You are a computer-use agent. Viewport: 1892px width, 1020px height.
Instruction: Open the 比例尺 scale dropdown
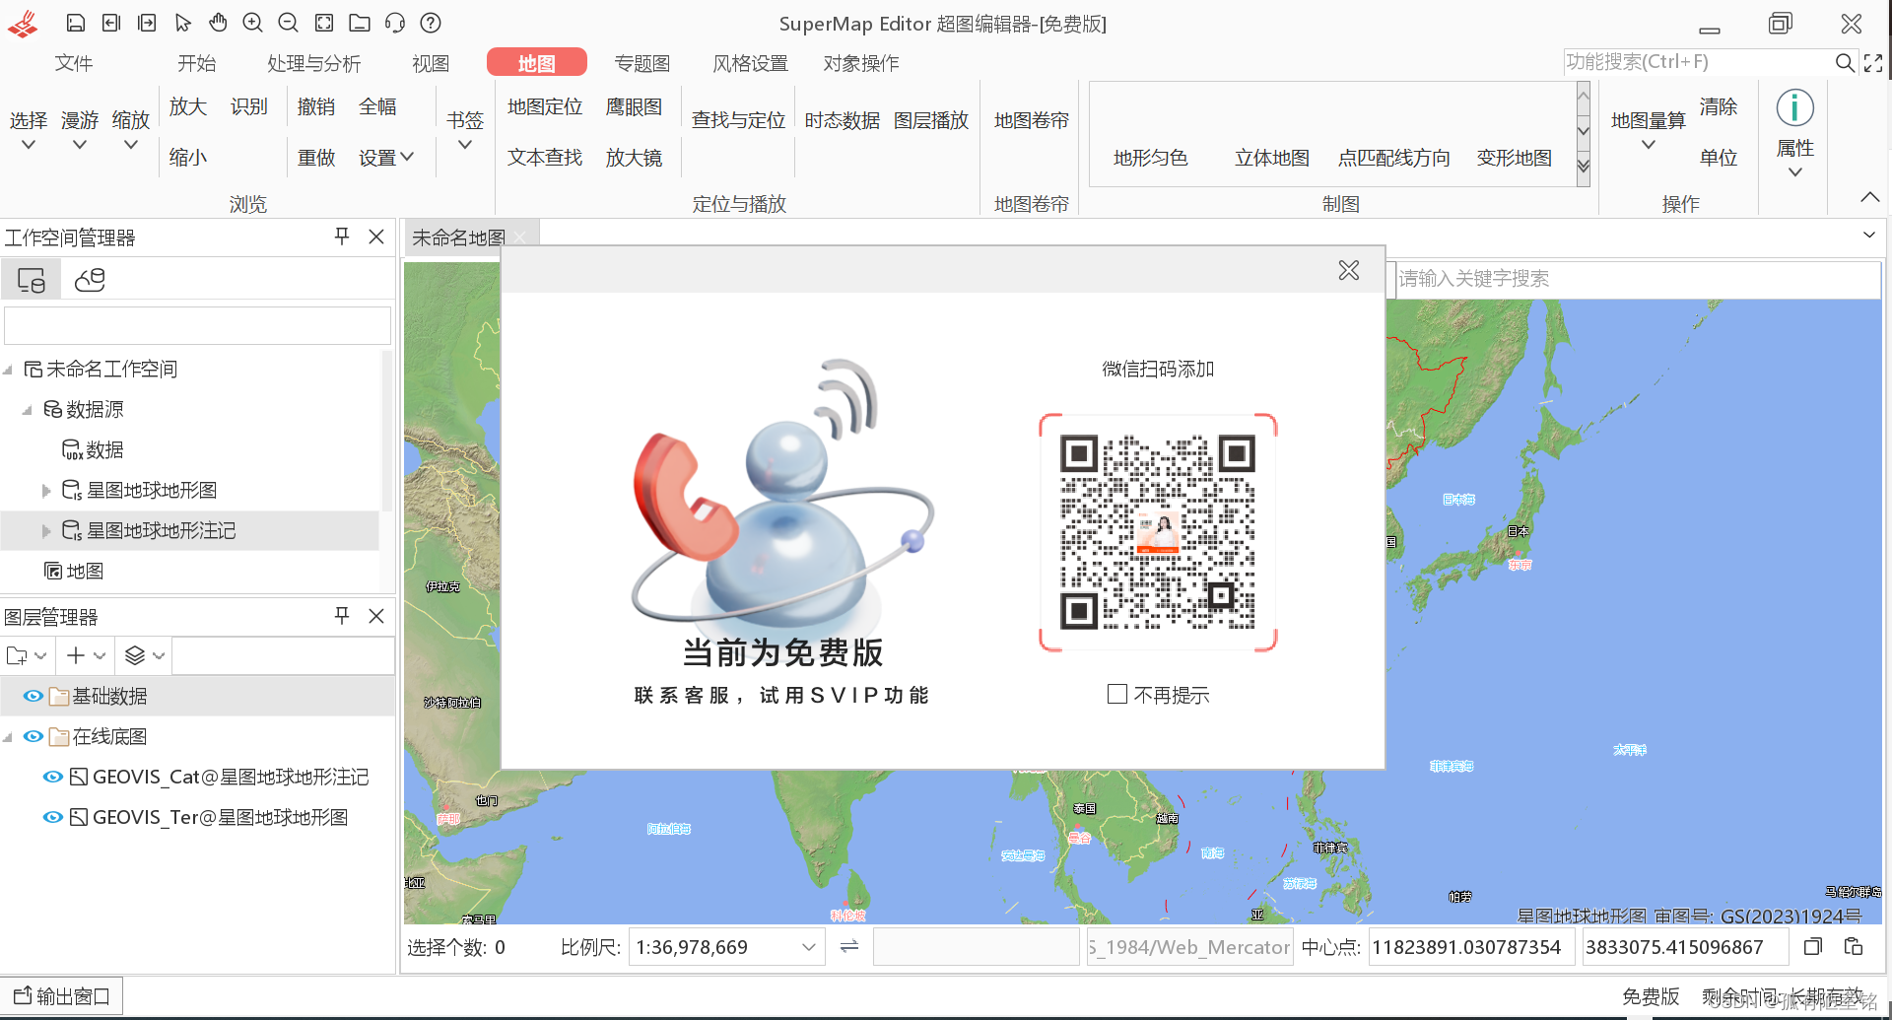point(808,947)
